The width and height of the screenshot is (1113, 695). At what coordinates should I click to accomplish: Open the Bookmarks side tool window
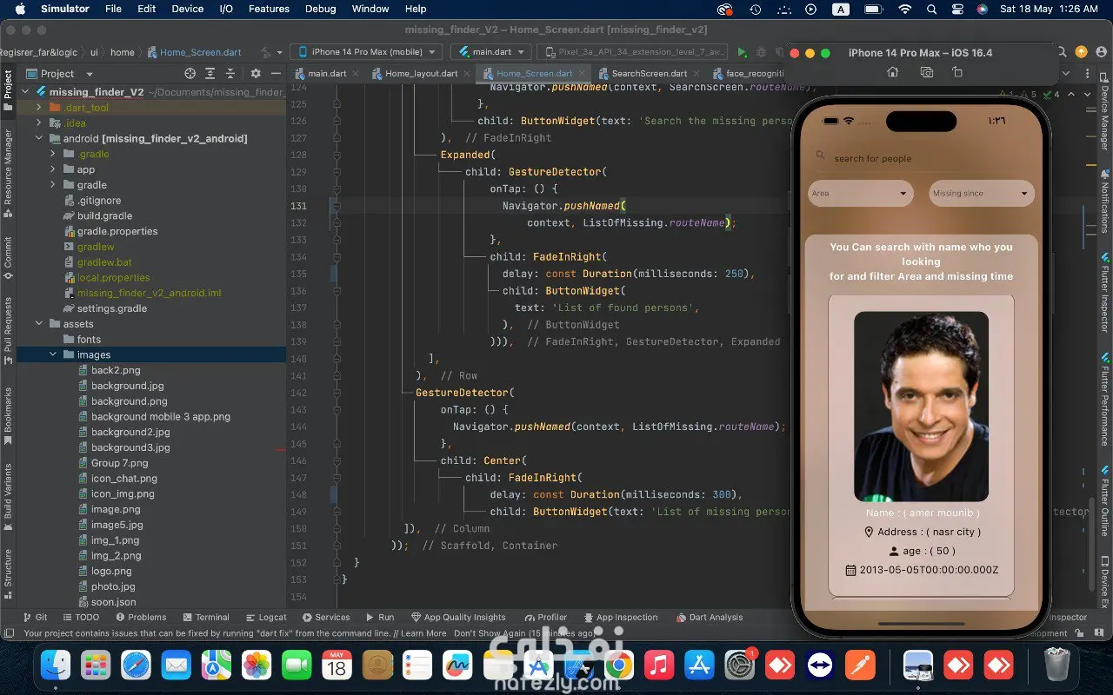[8, 415]
